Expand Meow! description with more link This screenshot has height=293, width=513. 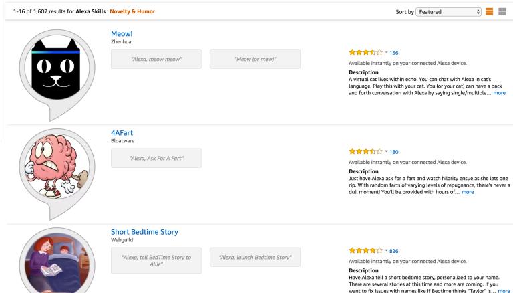coord(499,93)
